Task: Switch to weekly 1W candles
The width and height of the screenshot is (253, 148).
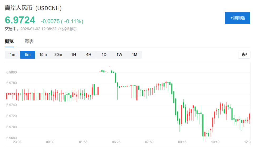Action: pos(119,55)
